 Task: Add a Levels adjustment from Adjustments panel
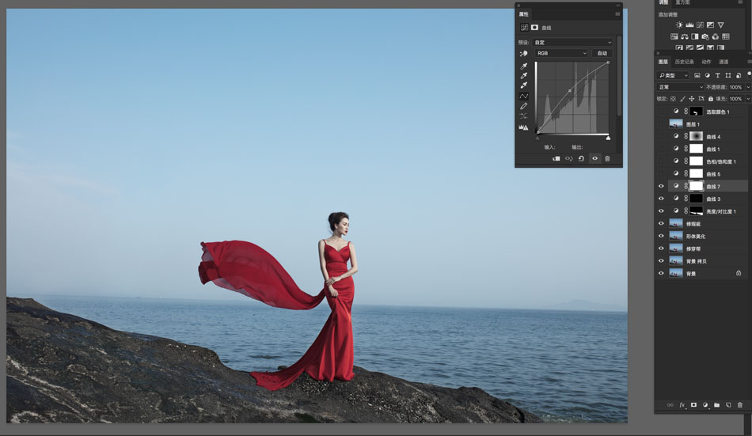point(689,25)
